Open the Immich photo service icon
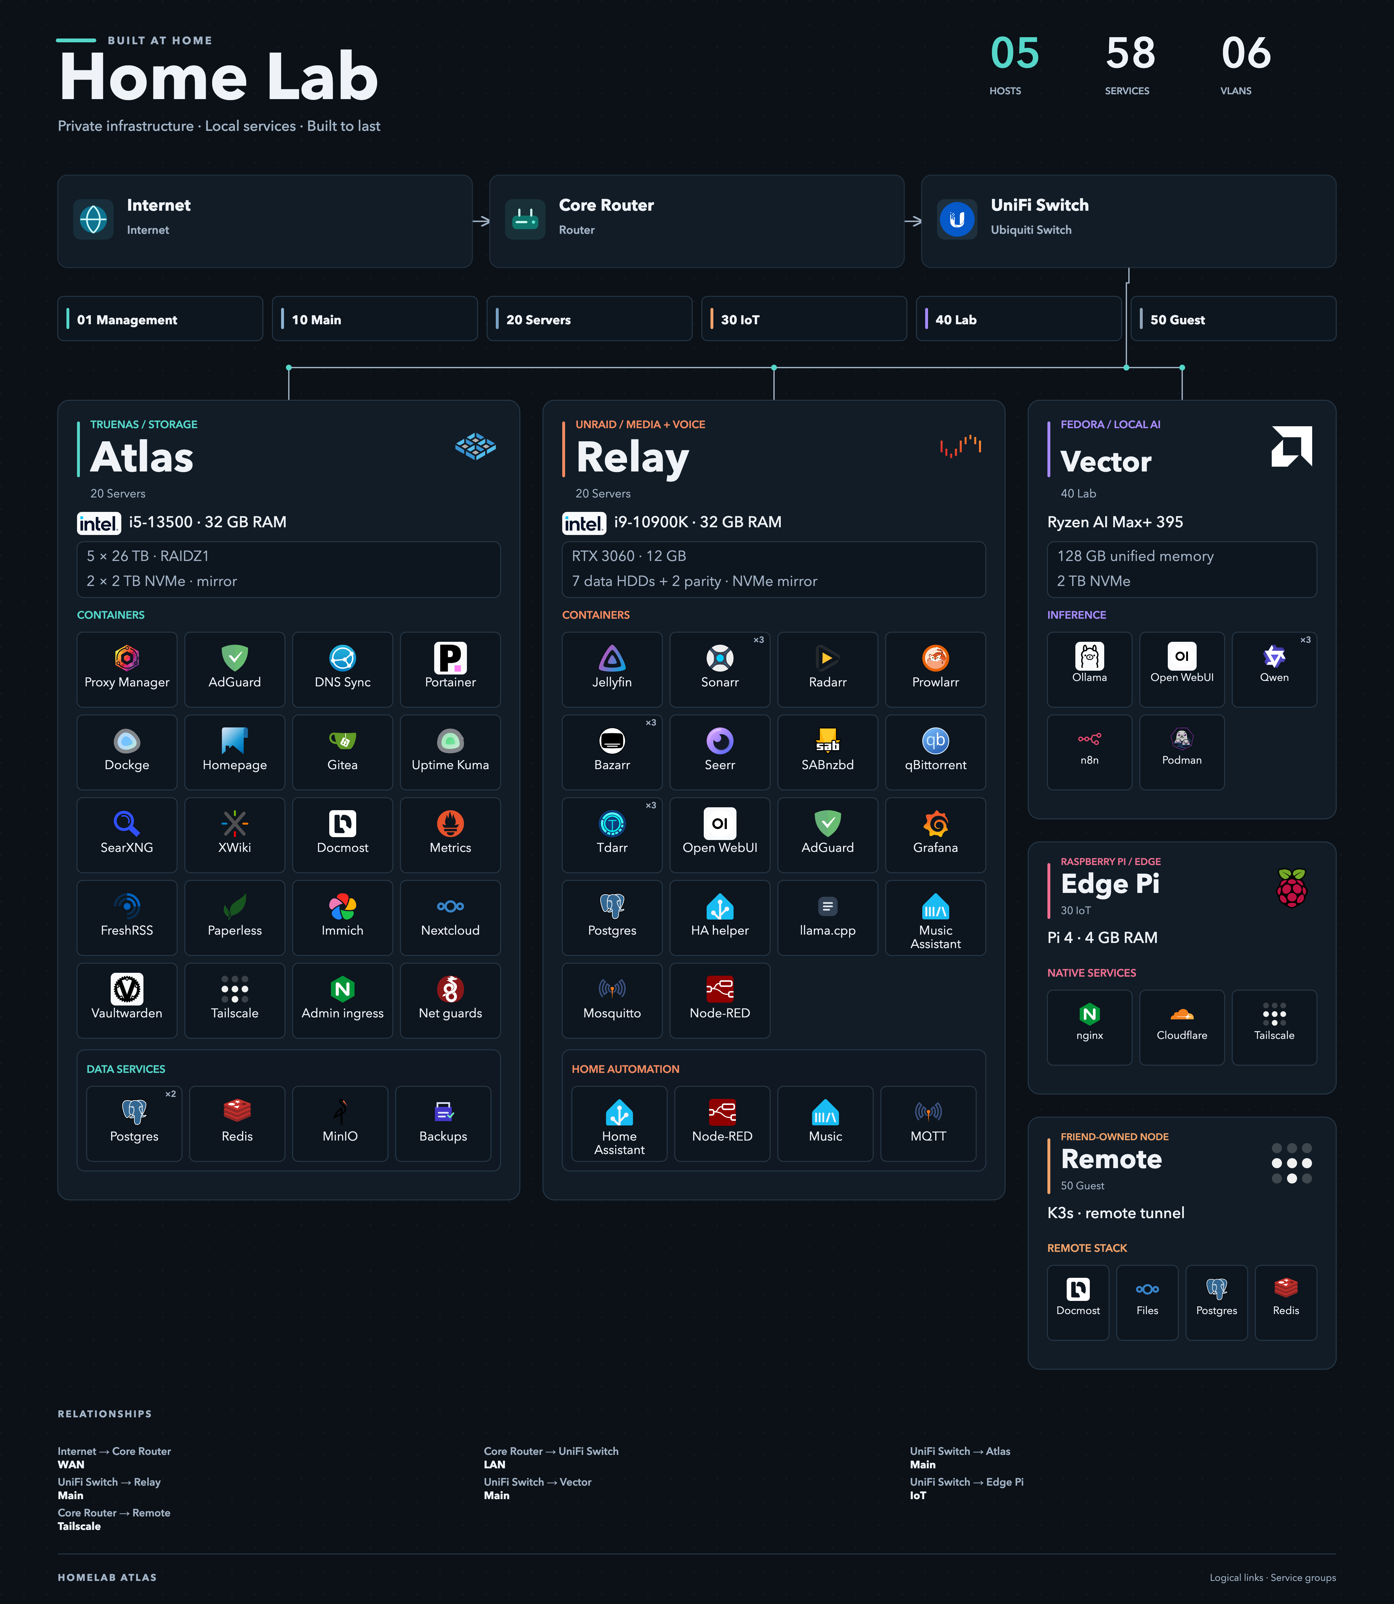Viewport: 1394px width, 1604px height. pyautogui.click(x=342, y=906)
